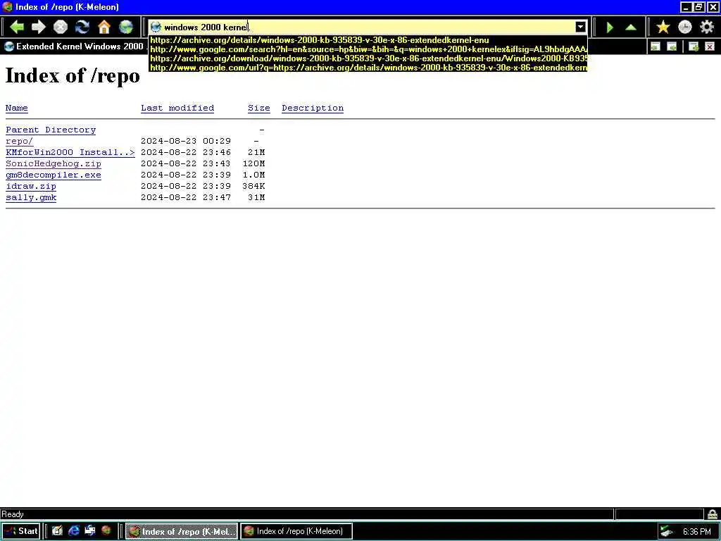The width and height of the screenshot is (721, 541).
Task: Open the Parent Directory link
Action: pos(51,130)
